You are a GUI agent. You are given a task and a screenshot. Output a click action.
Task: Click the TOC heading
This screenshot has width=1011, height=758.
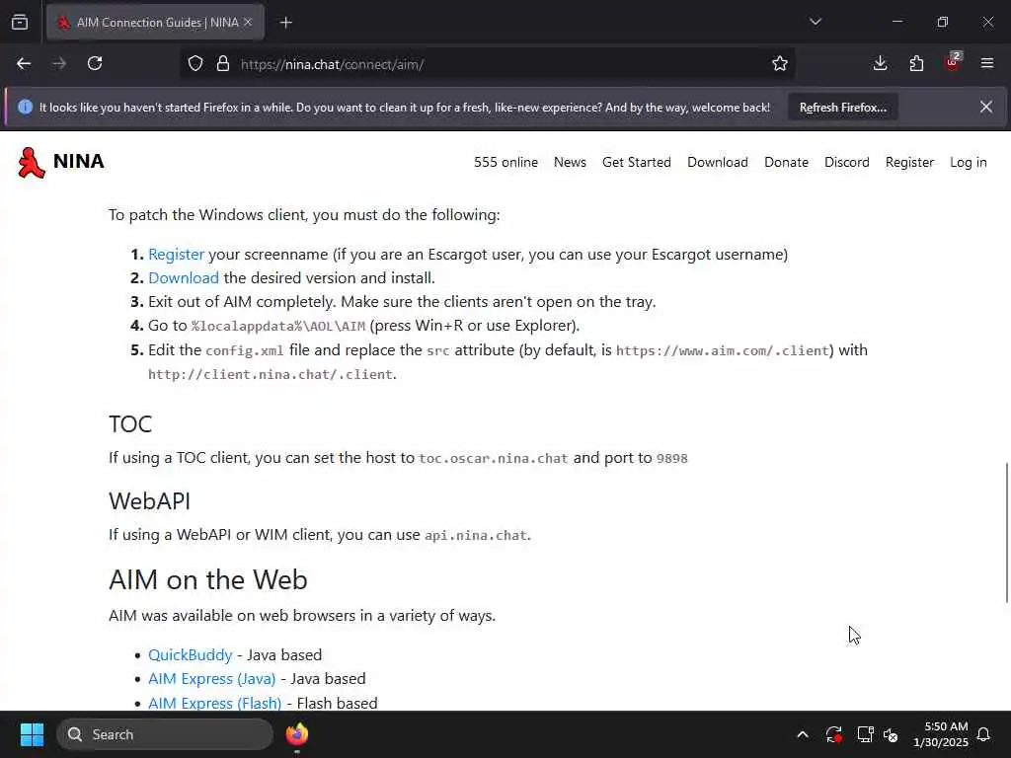point(130,424)
